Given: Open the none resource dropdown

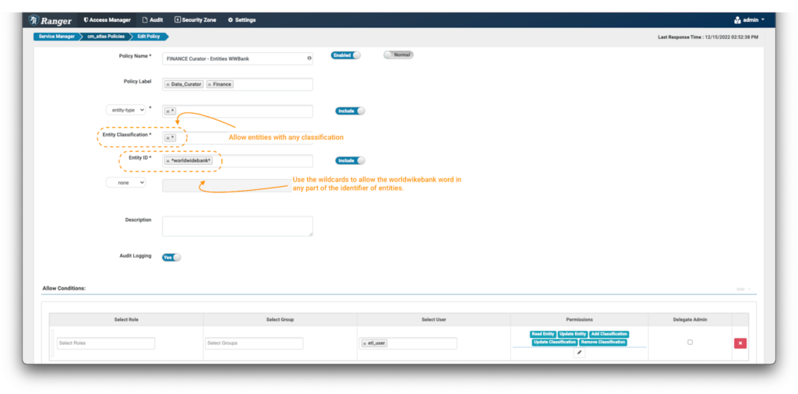Looking at the screenshot, I should [125, 182].
